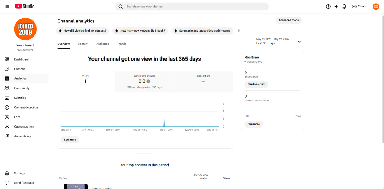Click See live count button
This screenshot has width=384, height=189.
[x=256, y=84]
